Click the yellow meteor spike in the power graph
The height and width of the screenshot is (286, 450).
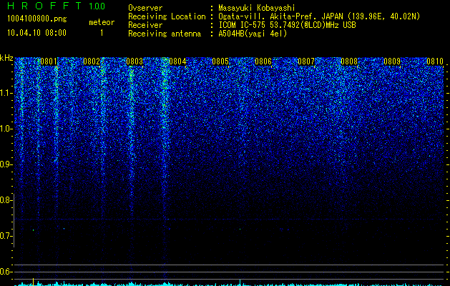coord(34,282)
